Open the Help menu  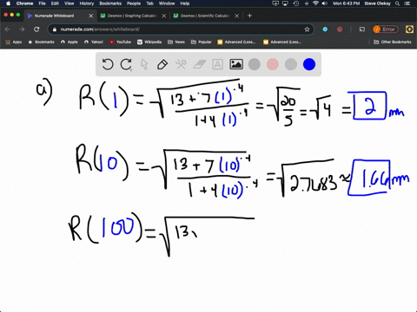point(185,3)
